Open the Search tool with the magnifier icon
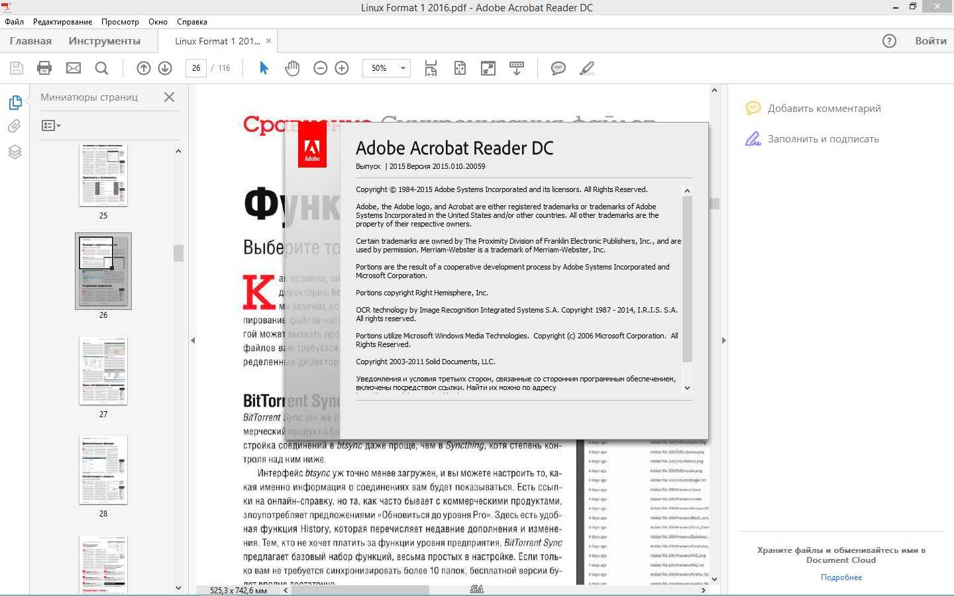 point(101,68)
